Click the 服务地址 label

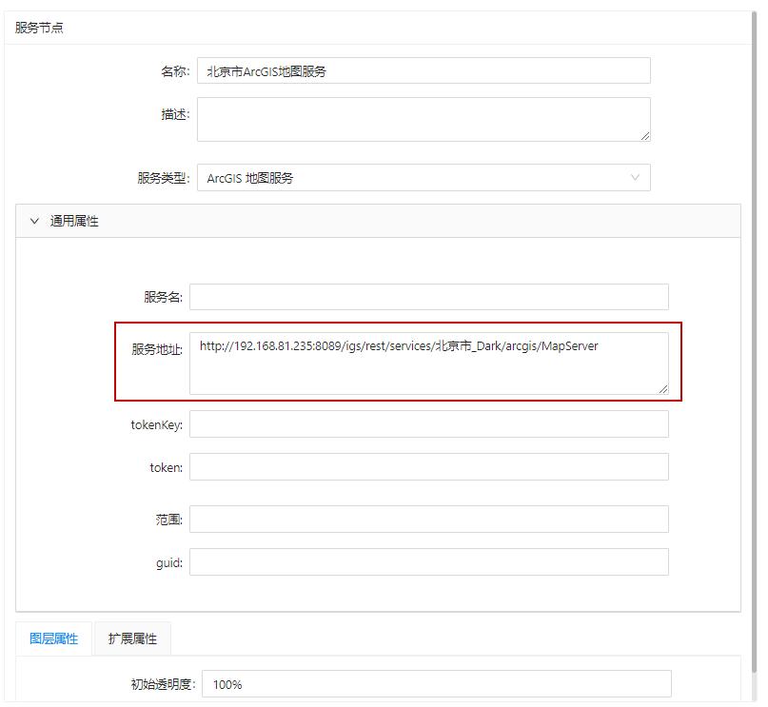tap(157, 349)
